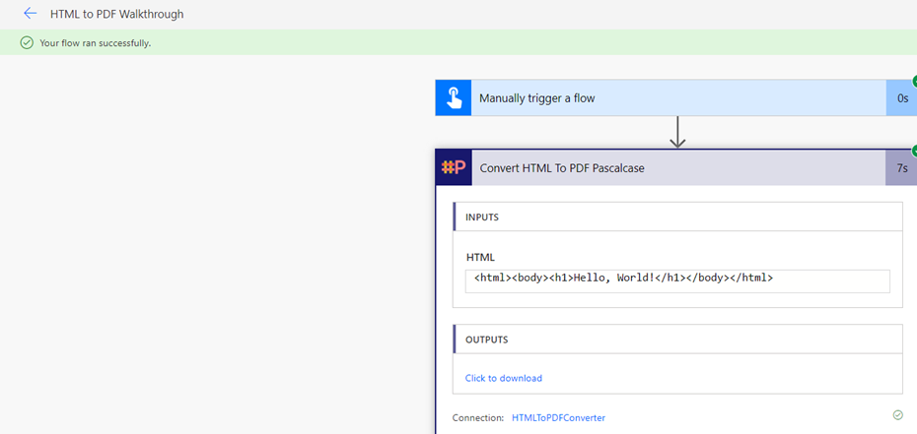Click the 7s duration badge

[901, 168]
